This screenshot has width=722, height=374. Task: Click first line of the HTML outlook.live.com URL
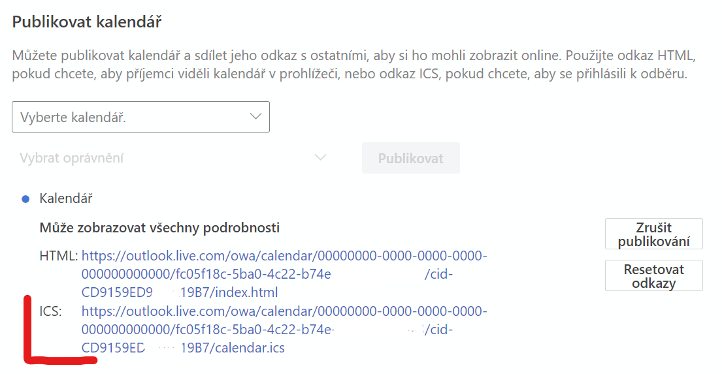pyautogui.click(x=284, y=255)
